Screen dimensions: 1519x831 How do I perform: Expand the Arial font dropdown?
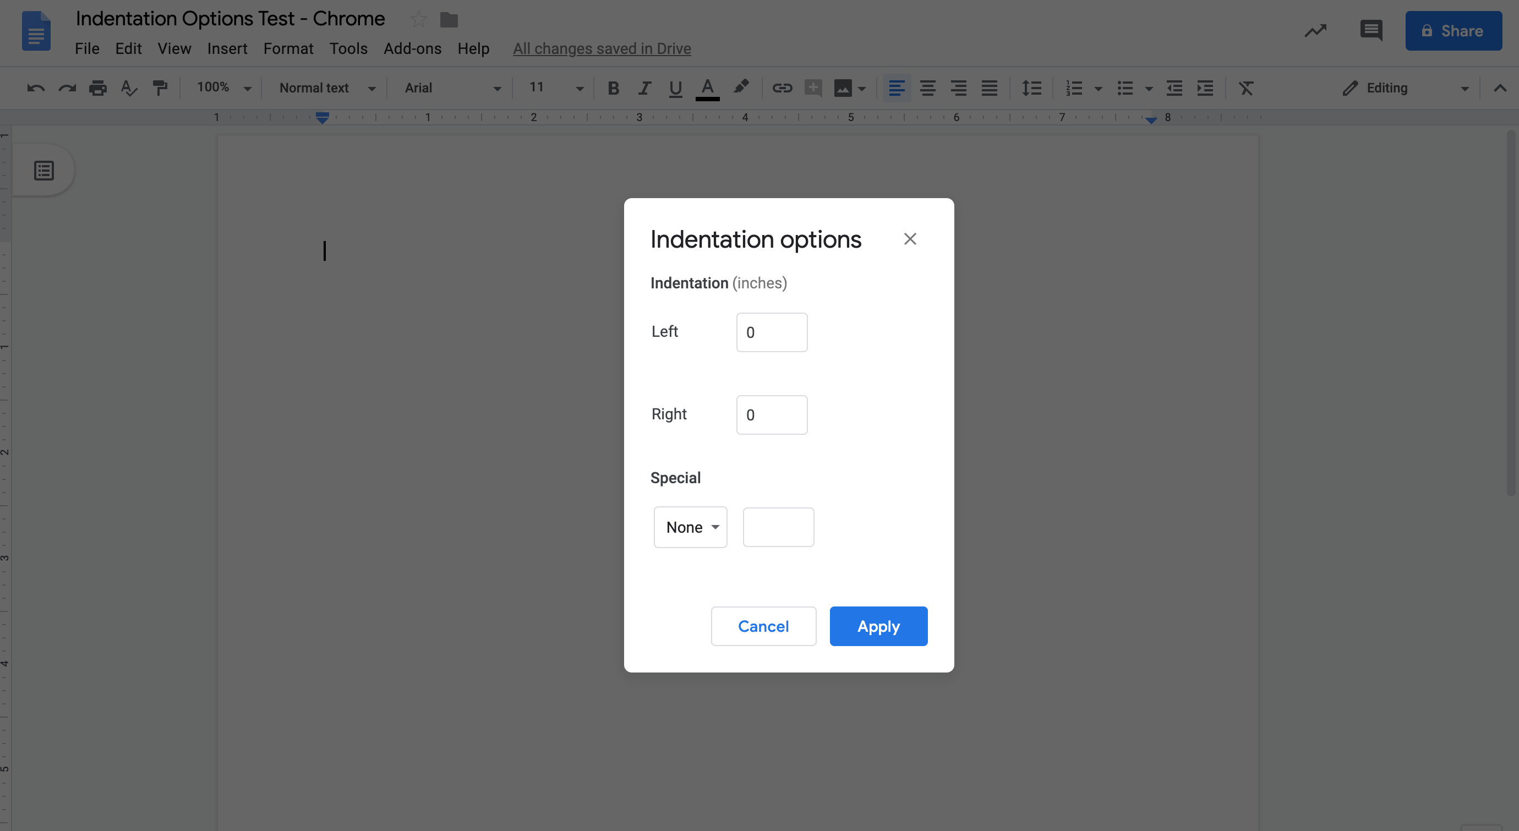[x=452, y=89]
